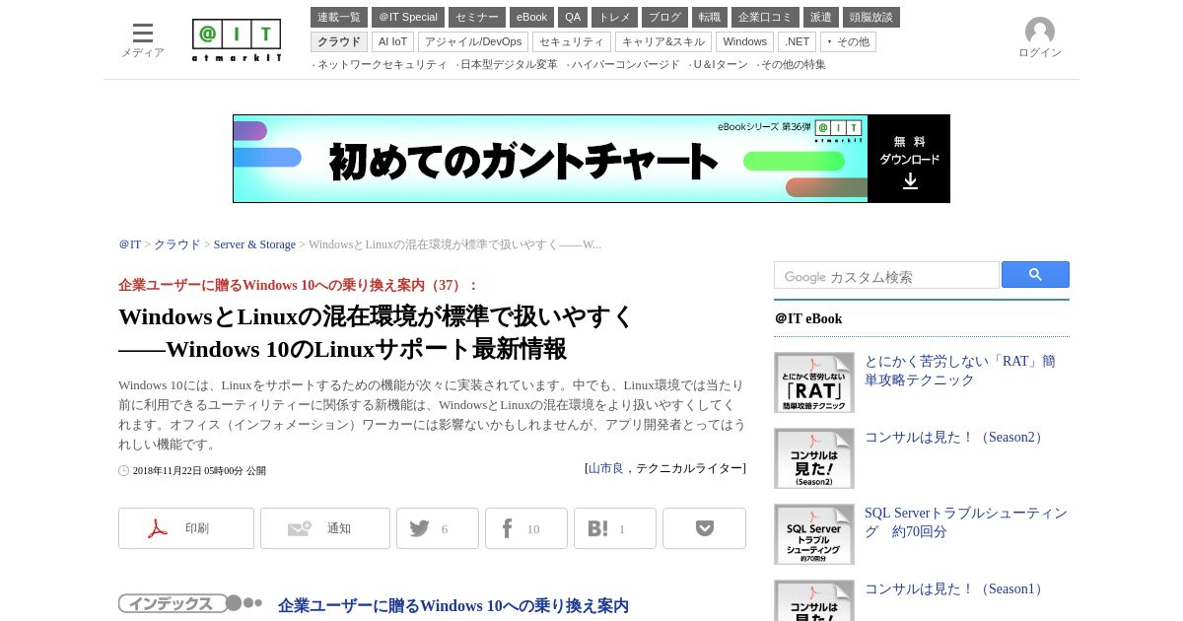
Task: Open コンサルは見た Season2 thumbnail
Action: pos(814,458)
